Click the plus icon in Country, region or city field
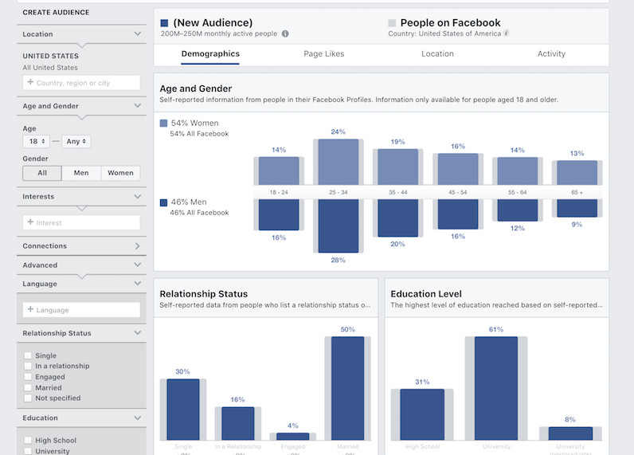This screenshot has height=455, width=634. 30,82
